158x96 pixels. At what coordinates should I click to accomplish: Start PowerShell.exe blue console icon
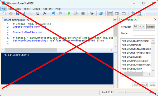(101, 13)
